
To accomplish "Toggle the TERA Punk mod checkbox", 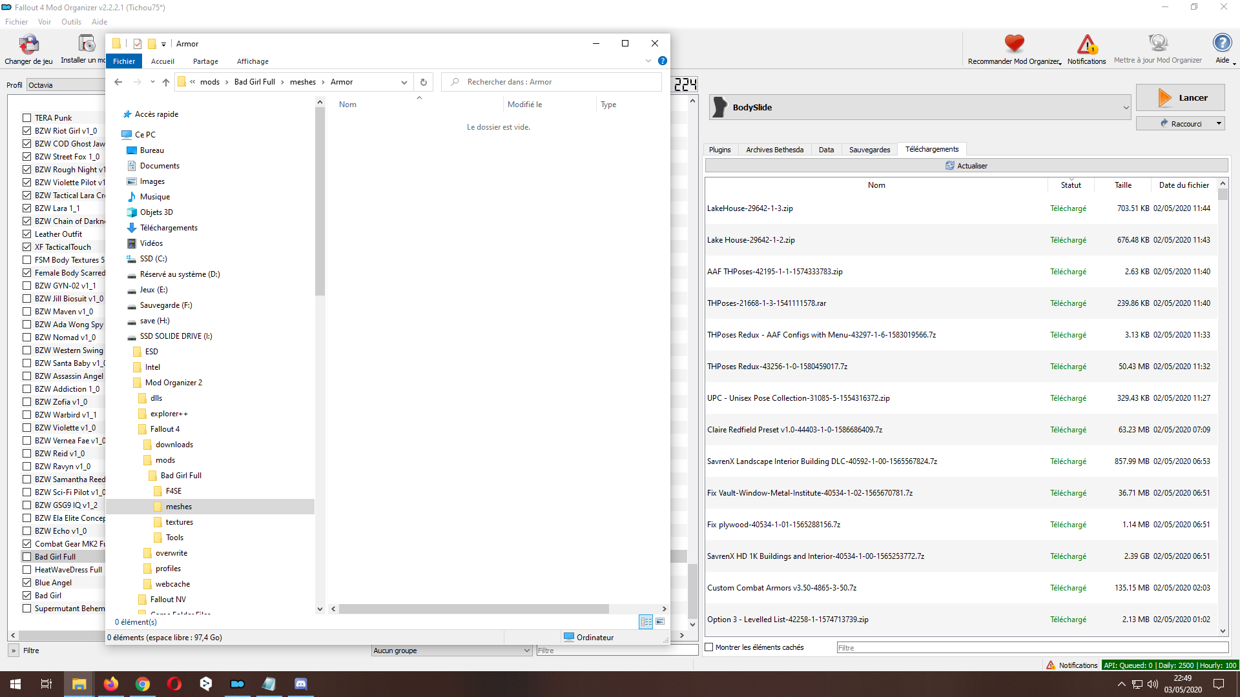I will click(x=26, y=118).
